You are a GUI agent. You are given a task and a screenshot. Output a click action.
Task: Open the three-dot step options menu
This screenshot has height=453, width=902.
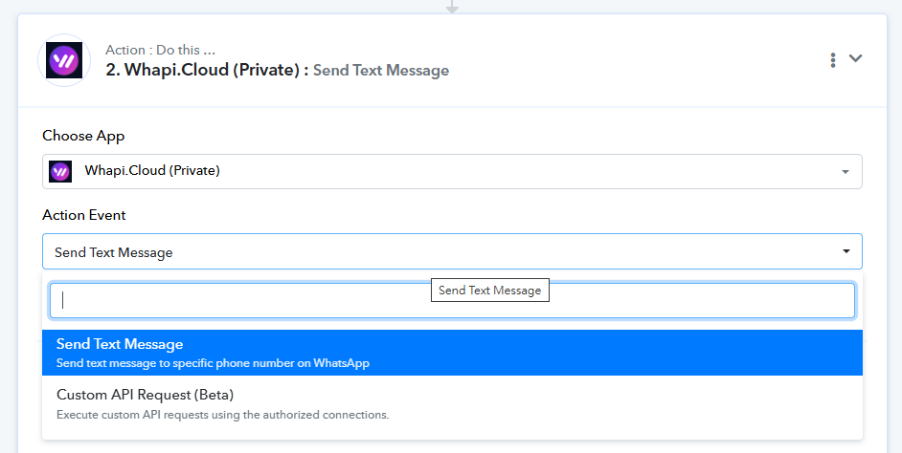coord(832,59)
